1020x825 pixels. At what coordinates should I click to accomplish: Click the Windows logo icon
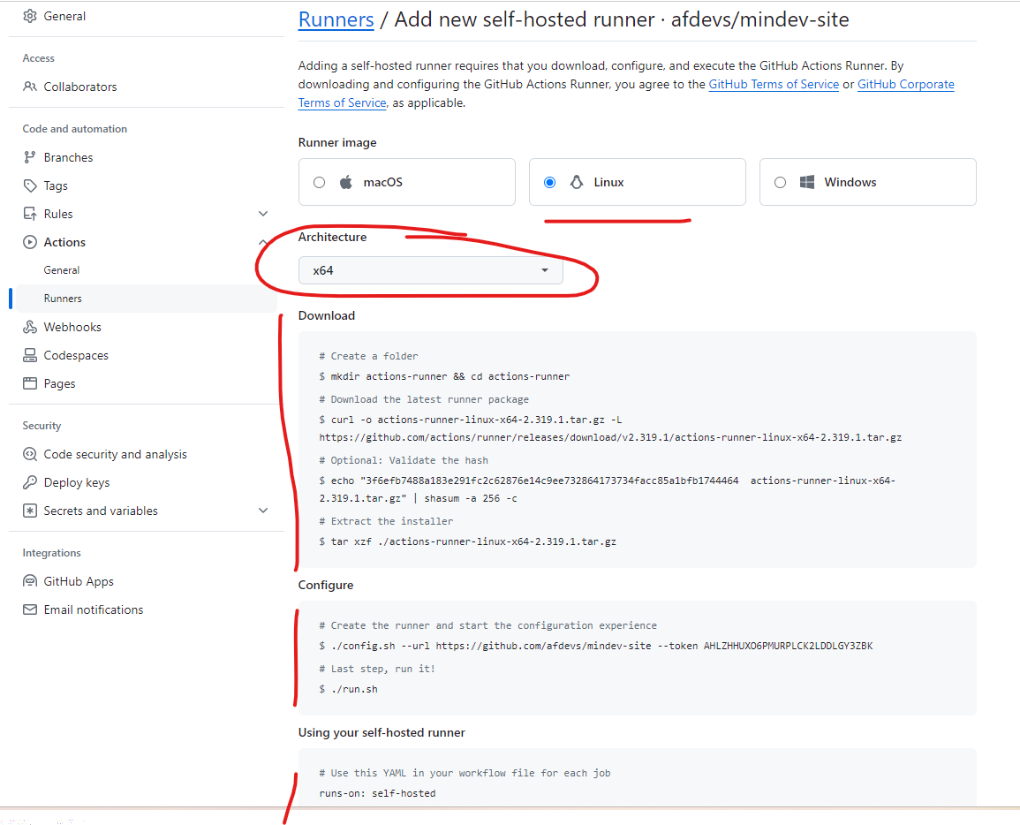(807, 182)
